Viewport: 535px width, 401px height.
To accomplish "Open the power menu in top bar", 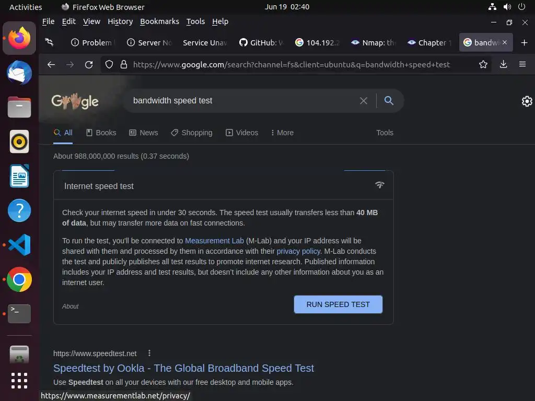I will pyautogui.click(x=522, y=7).
